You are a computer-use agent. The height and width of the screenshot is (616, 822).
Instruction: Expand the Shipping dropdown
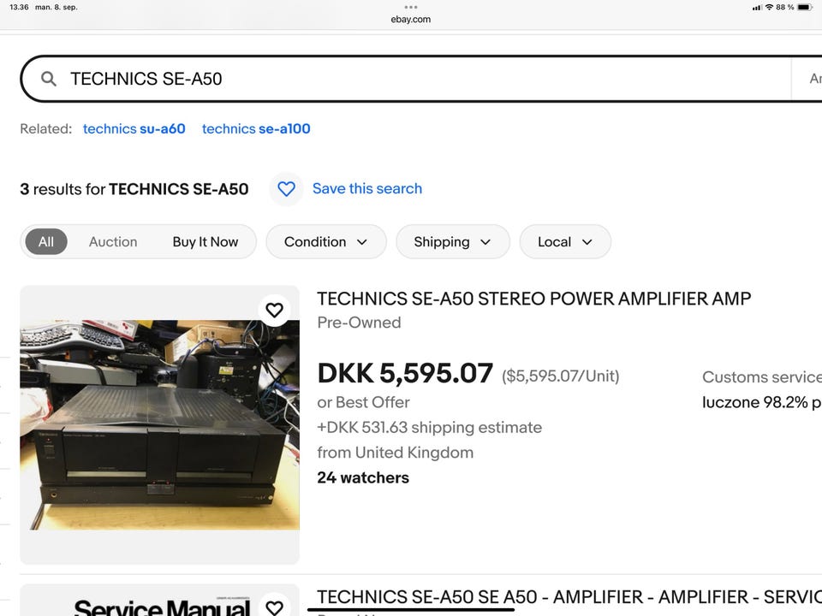[x=453, y=241]
